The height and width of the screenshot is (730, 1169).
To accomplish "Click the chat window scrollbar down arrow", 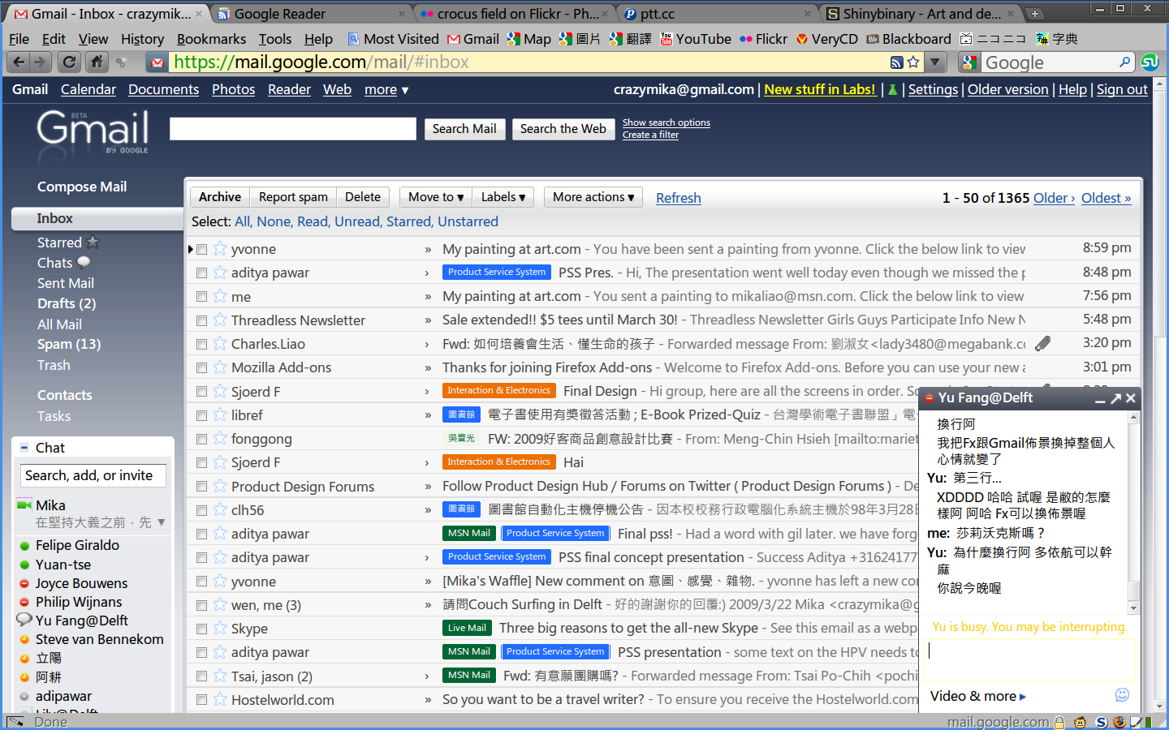I will [x=1134, y=608].
